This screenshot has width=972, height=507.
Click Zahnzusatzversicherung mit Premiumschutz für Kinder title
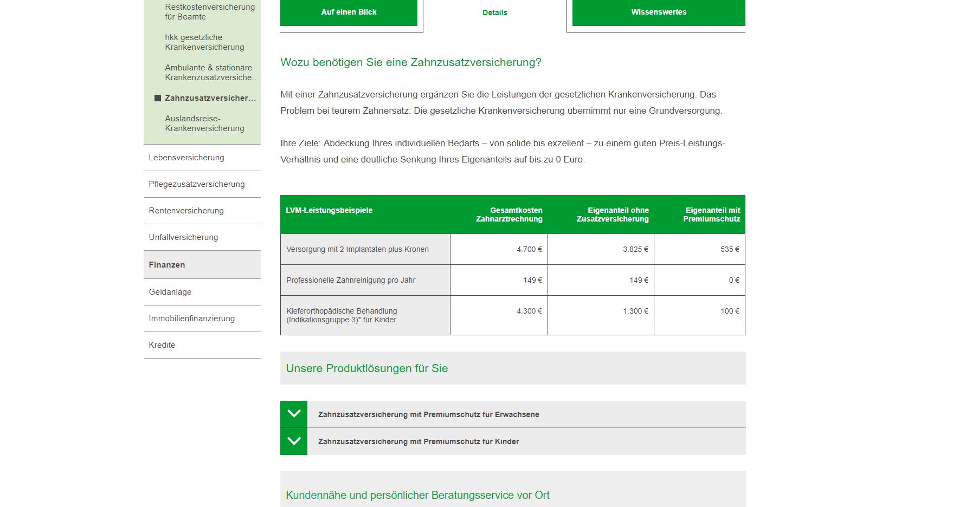[419, 441]
